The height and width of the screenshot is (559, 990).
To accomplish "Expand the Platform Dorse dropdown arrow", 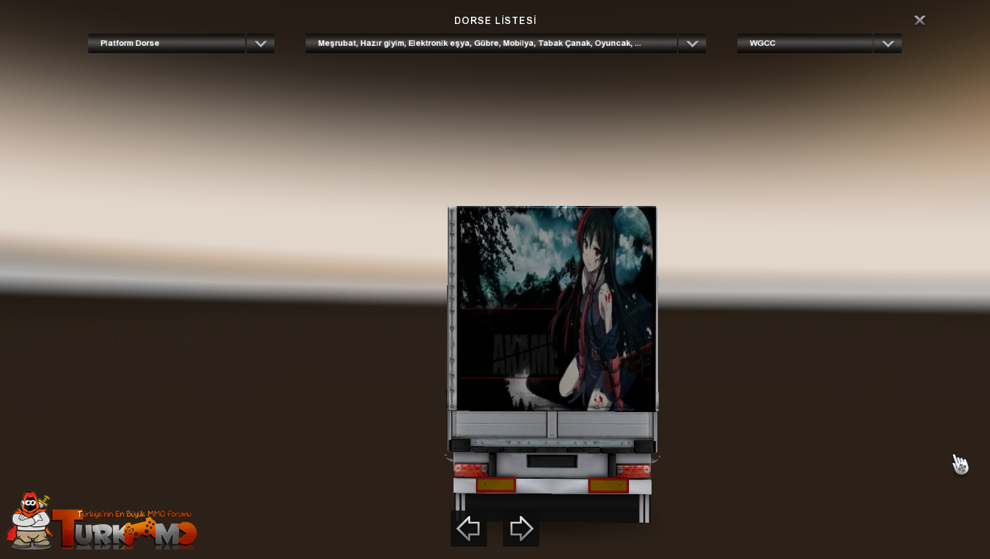I will click(261, 44).
